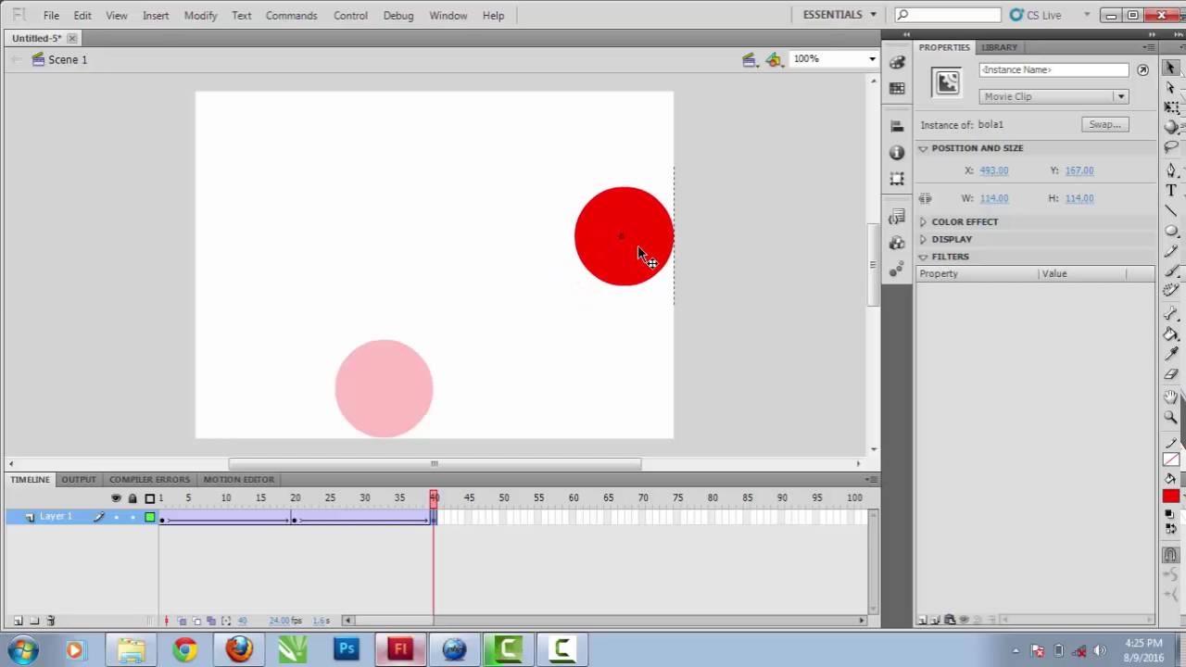The image size is (1186, 667).
Task: Click the Y position value 167.00
Action: [x=1079, y=170]
